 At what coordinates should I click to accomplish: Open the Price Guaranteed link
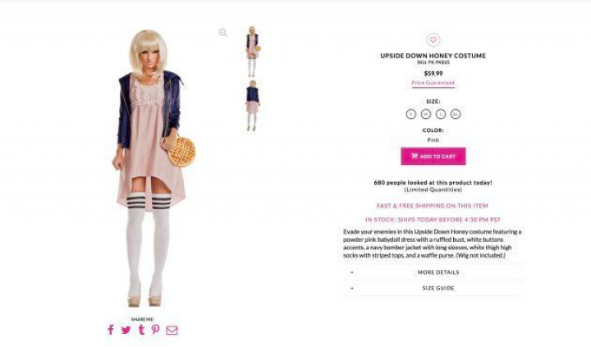pos(433,83)
